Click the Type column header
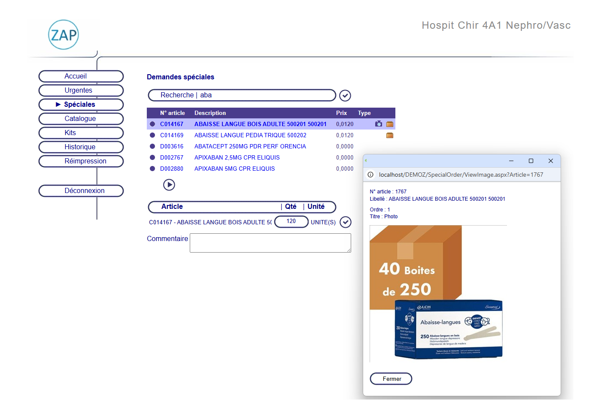This screenshot has height=419, width=601. coord(364,113)
